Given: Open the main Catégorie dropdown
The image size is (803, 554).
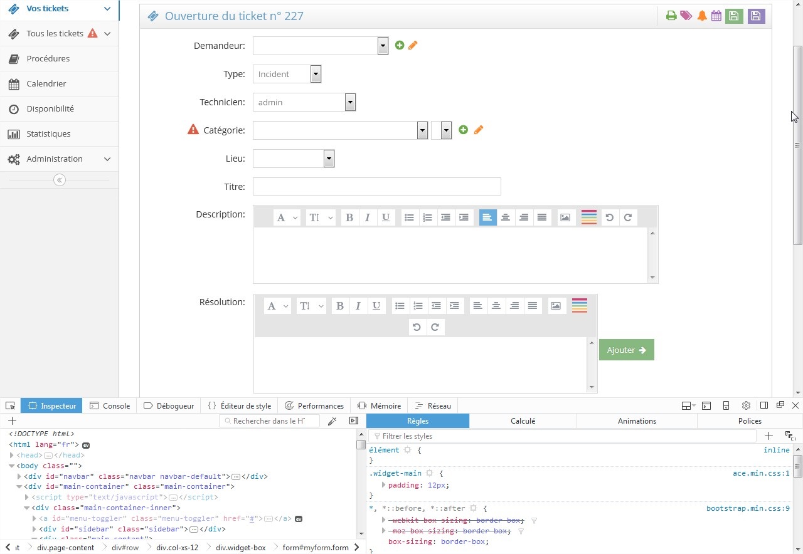Looking at the screenshot, I should point(340,130).
